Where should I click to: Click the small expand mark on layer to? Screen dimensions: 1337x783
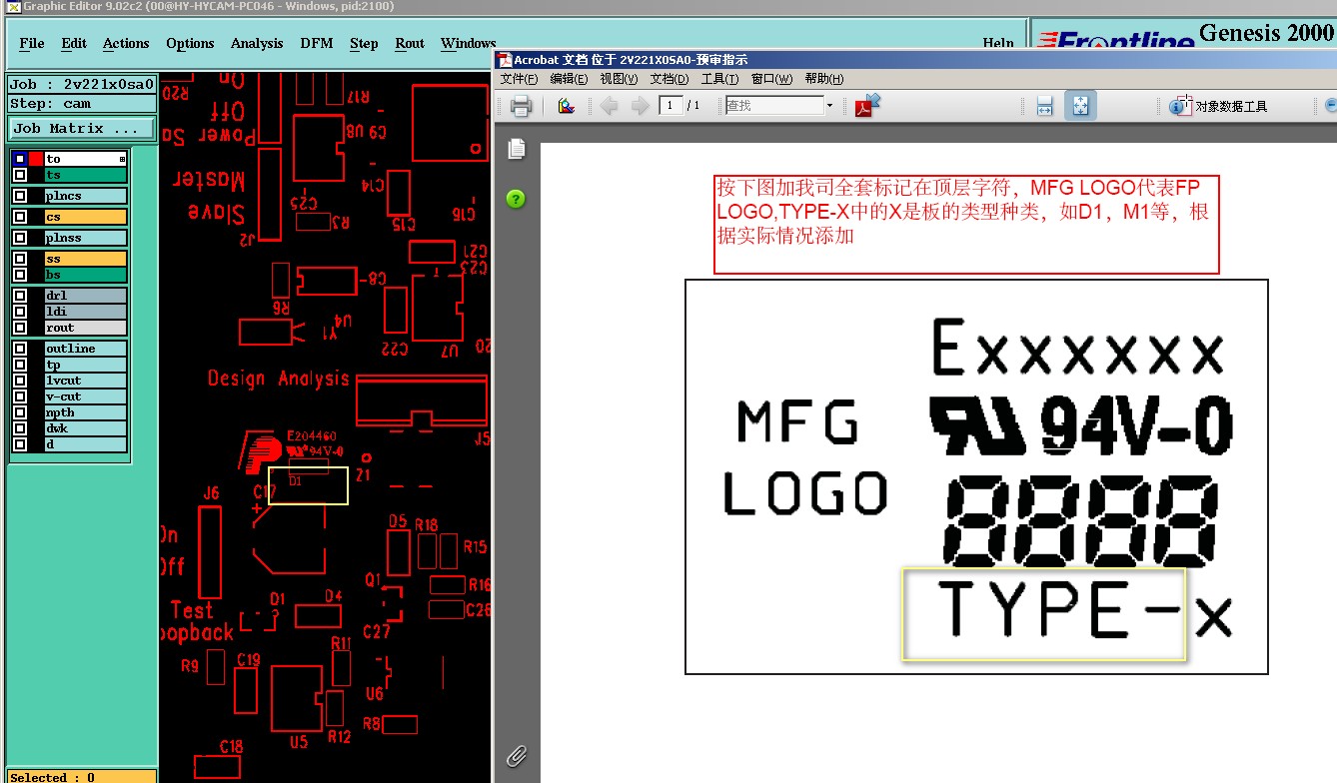pyautogui.click(x=122, y=159)
